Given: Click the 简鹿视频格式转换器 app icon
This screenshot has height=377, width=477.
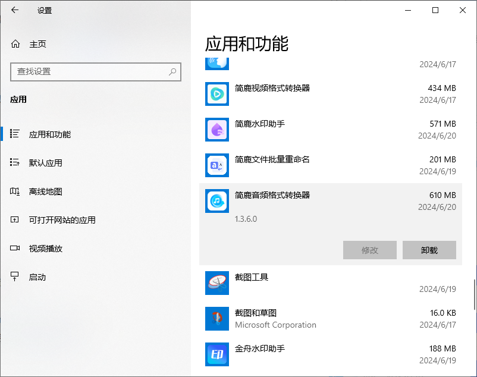Looking at the screenshot, I should (x=217, y=94).
